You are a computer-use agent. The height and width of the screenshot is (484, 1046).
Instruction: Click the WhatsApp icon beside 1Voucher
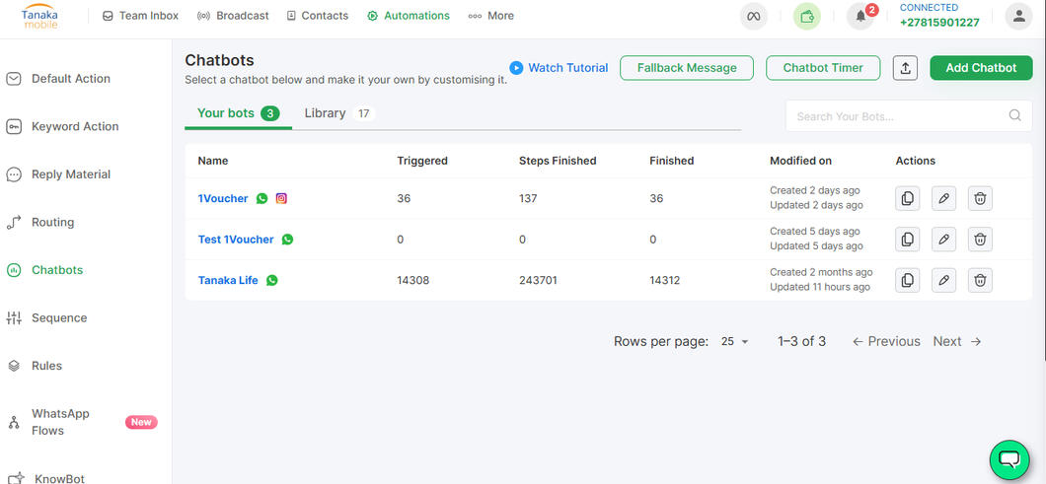262,198
